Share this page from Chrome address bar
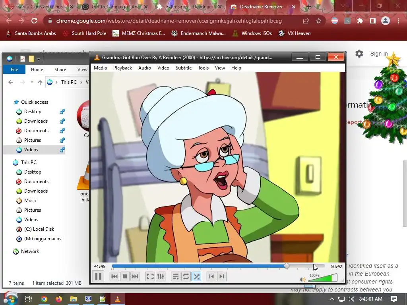 [x=306, y=21]
